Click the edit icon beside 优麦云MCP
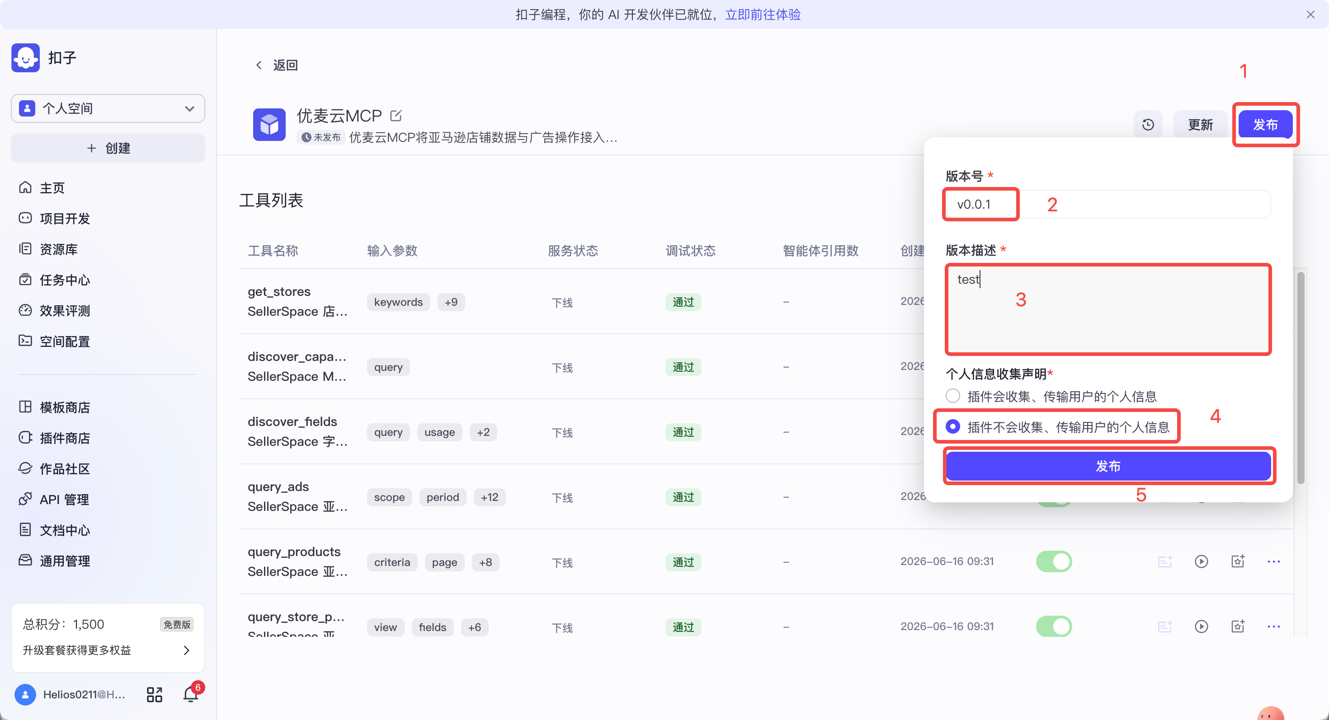 click(396, 116)
